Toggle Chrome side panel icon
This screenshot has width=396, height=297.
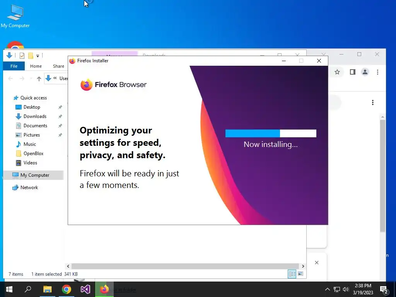tap(353, 72)
